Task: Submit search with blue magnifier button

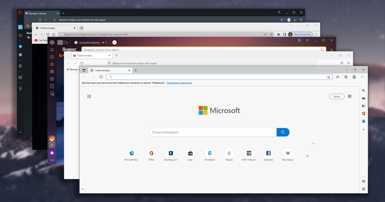Action: click(x=283, y=132)
